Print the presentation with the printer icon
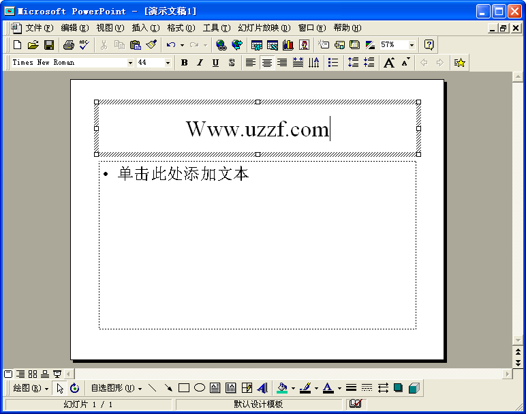This screenshot has width=526, height=414. coord(69,44)
